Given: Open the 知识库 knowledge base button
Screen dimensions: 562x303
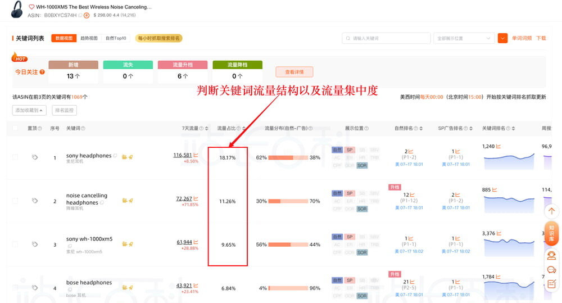Looking at the screenshot, I should 551,233.
